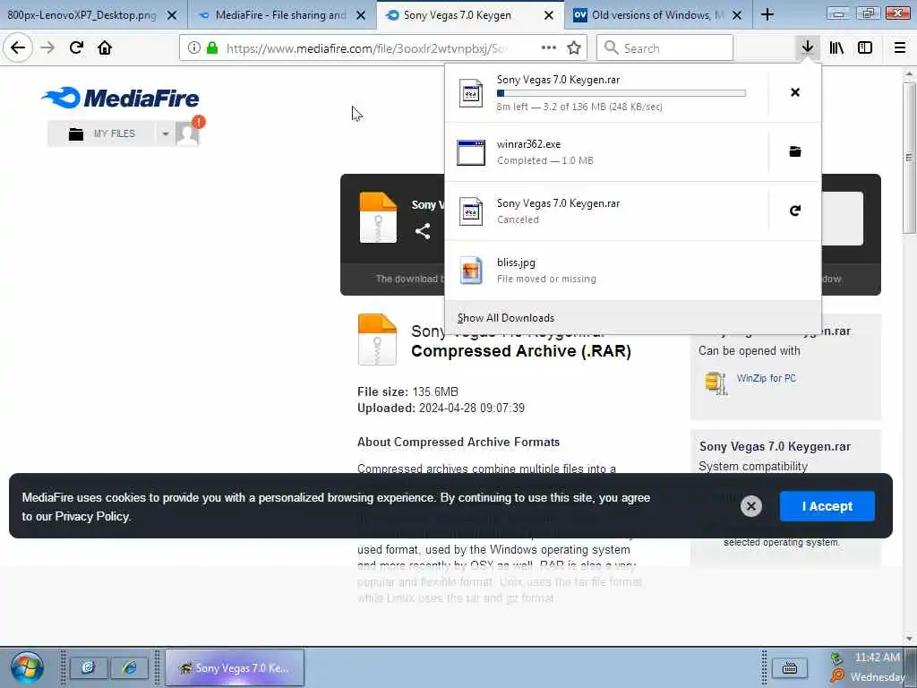Click the show desktop quick launch icon
This screenshot has width=917, height=688.
(x=89, y=667)
